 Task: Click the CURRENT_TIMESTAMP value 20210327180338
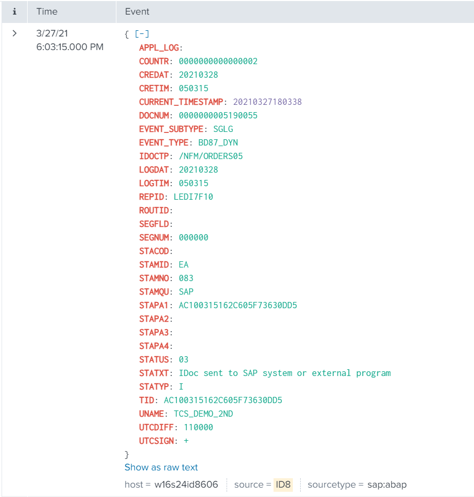[267, 102]
